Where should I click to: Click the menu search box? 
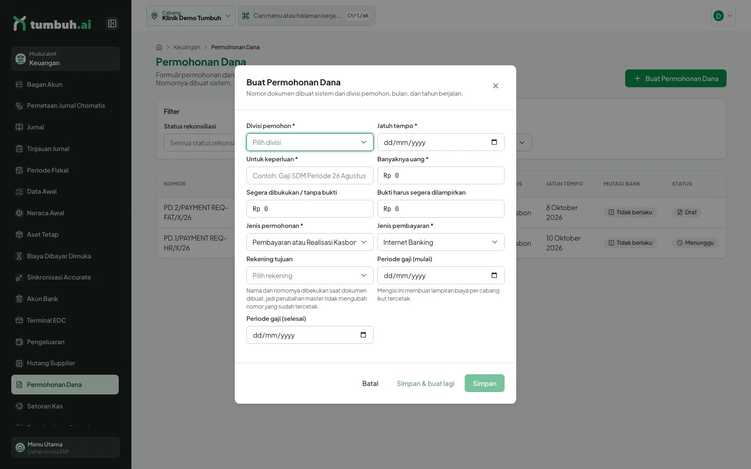pyautogui.click(x=307, y=16)
